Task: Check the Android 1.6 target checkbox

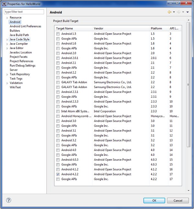Action: [x=58, y=43]
